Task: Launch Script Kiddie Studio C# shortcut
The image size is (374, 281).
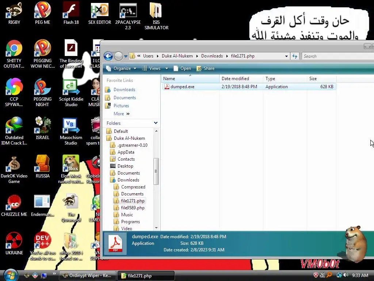Action: (x=71, y=92)
